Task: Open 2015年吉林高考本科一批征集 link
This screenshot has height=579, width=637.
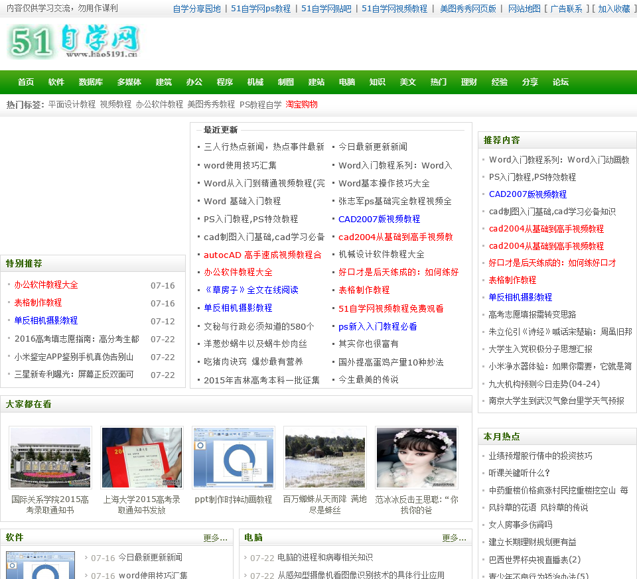Action: coord(261,380)
